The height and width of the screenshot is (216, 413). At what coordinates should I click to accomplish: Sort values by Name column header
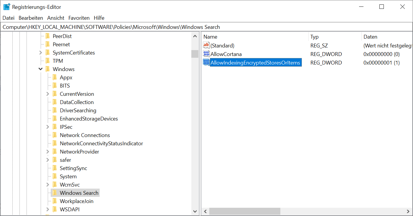[255, 37]
